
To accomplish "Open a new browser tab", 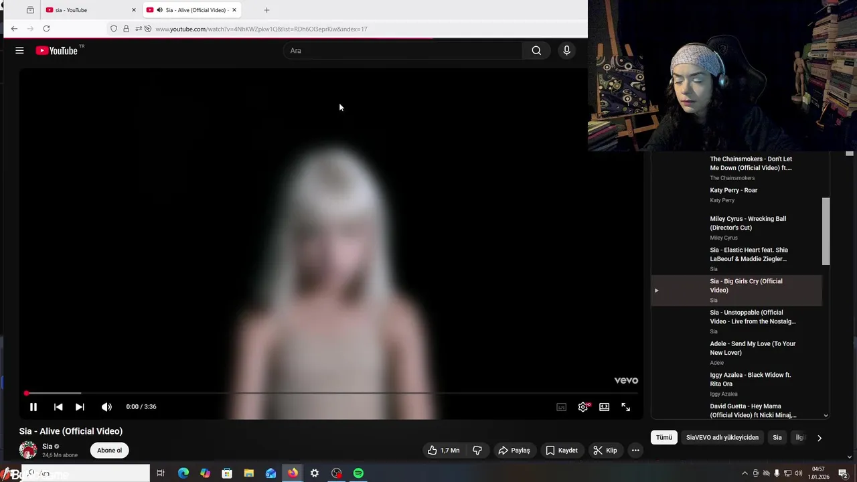I will [x=266, y=10].
